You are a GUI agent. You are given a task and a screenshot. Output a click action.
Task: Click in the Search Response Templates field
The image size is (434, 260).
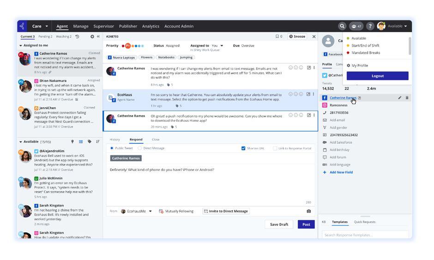365,235
